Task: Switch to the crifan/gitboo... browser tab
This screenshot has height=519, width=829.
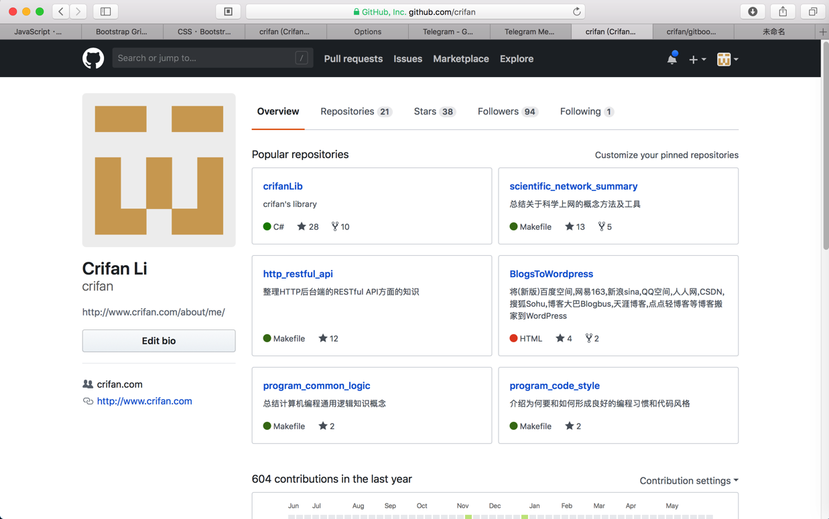Action: pyautogui.click(x=692, y=31)
